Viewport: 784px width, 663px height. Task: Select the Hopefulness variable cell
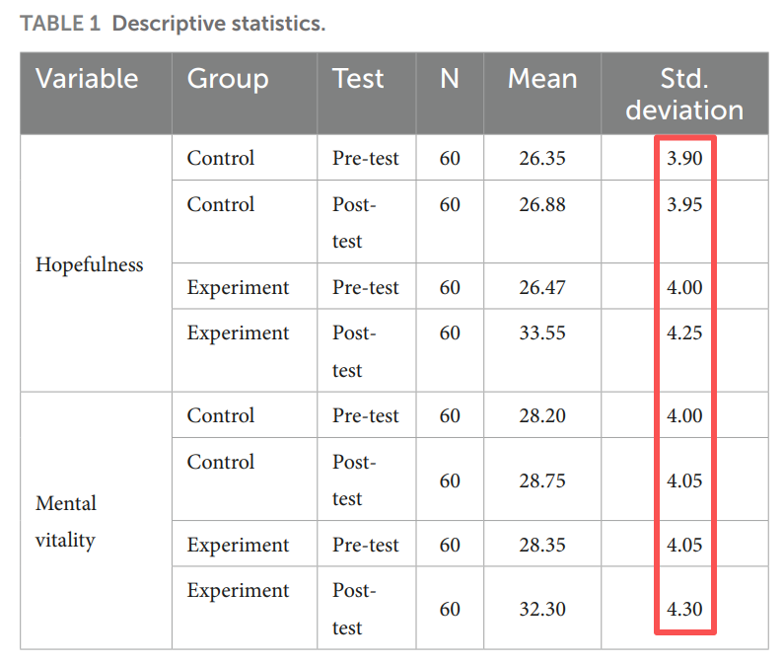[89, 264]
